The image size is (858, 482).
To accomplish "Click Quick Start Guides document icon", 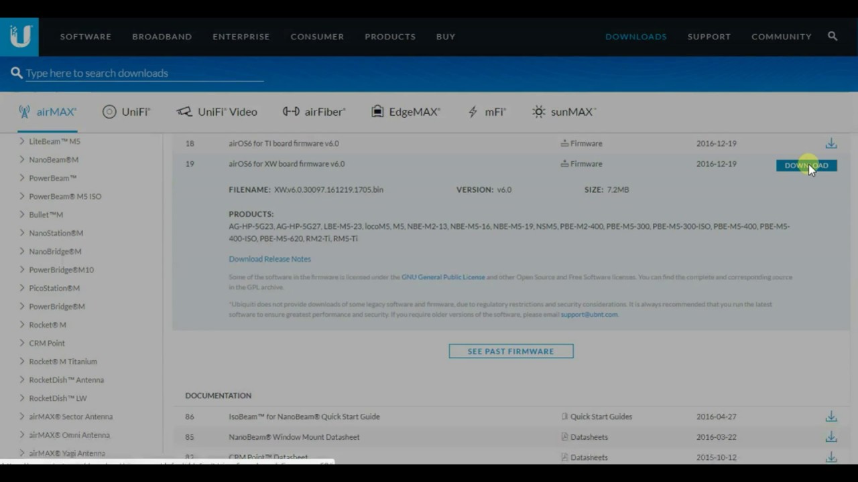I will coord(564,416).
